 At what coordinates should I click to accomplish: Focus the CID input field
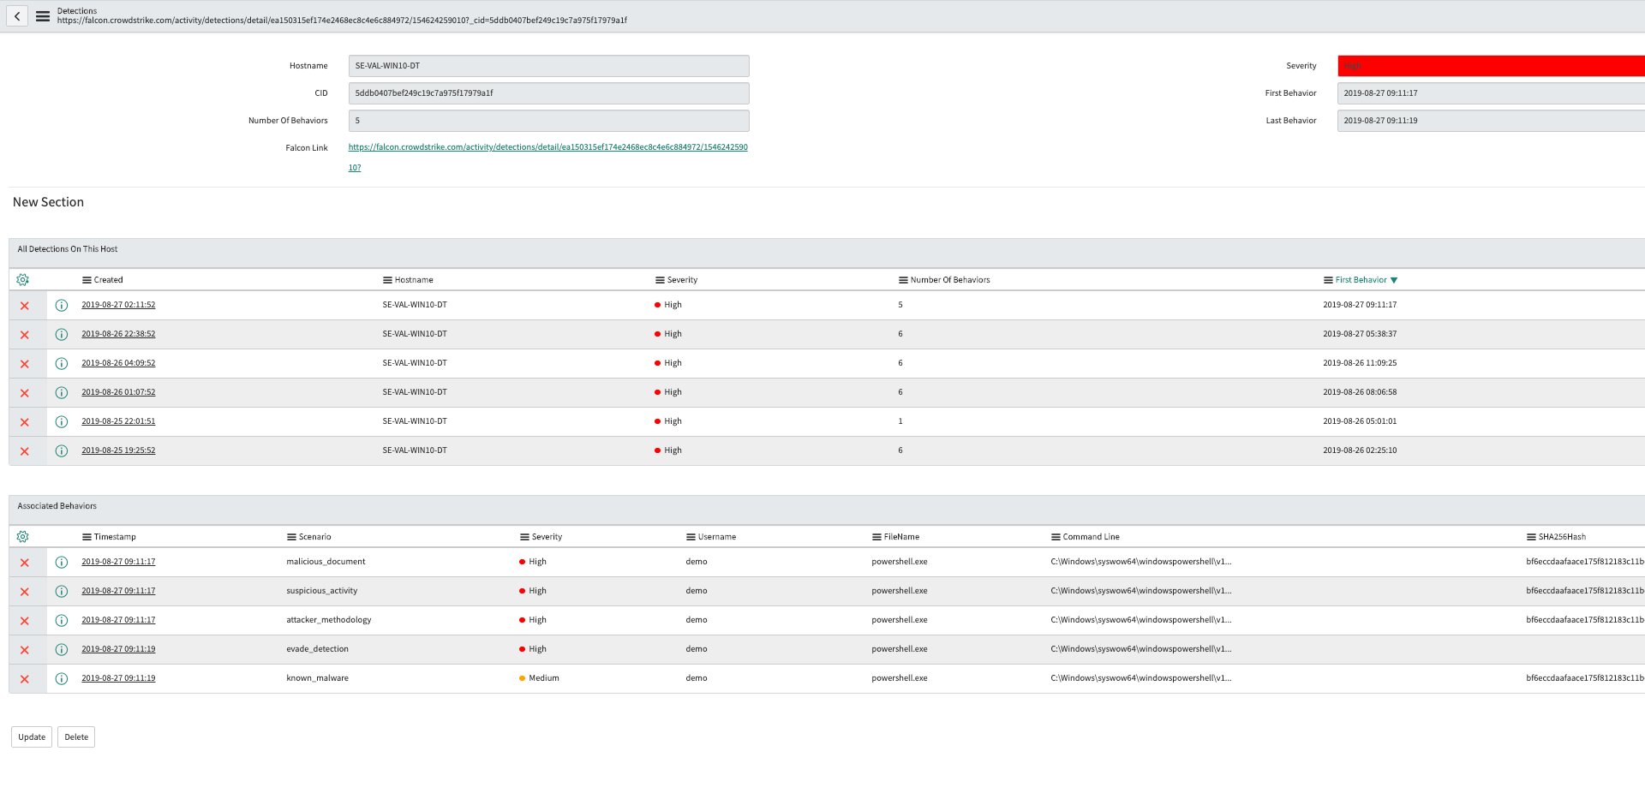pos(549,93)
